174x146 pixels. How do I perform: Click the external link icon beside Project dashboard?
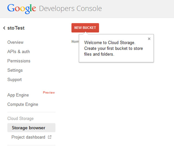coord(49,137)
